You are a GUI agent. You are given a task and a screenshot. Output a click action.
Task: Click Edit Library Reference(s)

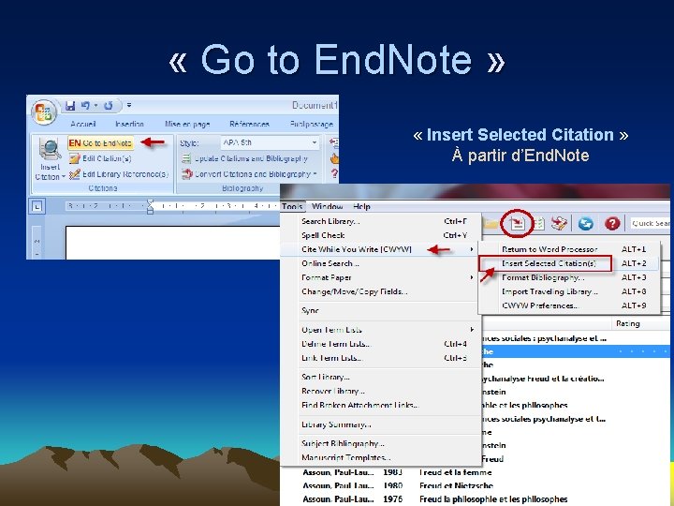[x=119, y=174]
